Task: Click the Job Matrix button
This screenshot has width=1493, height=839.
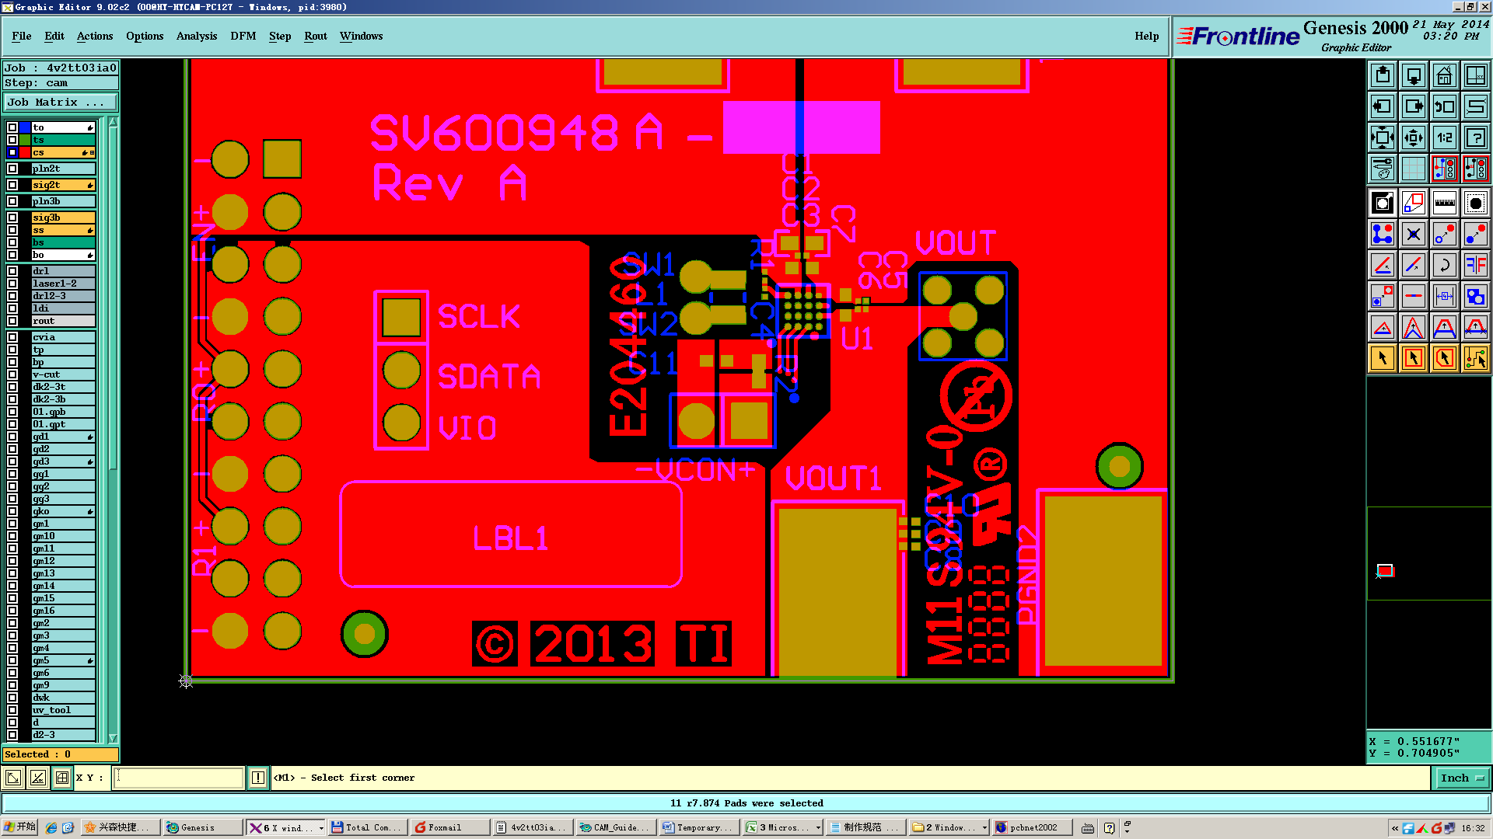Action: 60,102
